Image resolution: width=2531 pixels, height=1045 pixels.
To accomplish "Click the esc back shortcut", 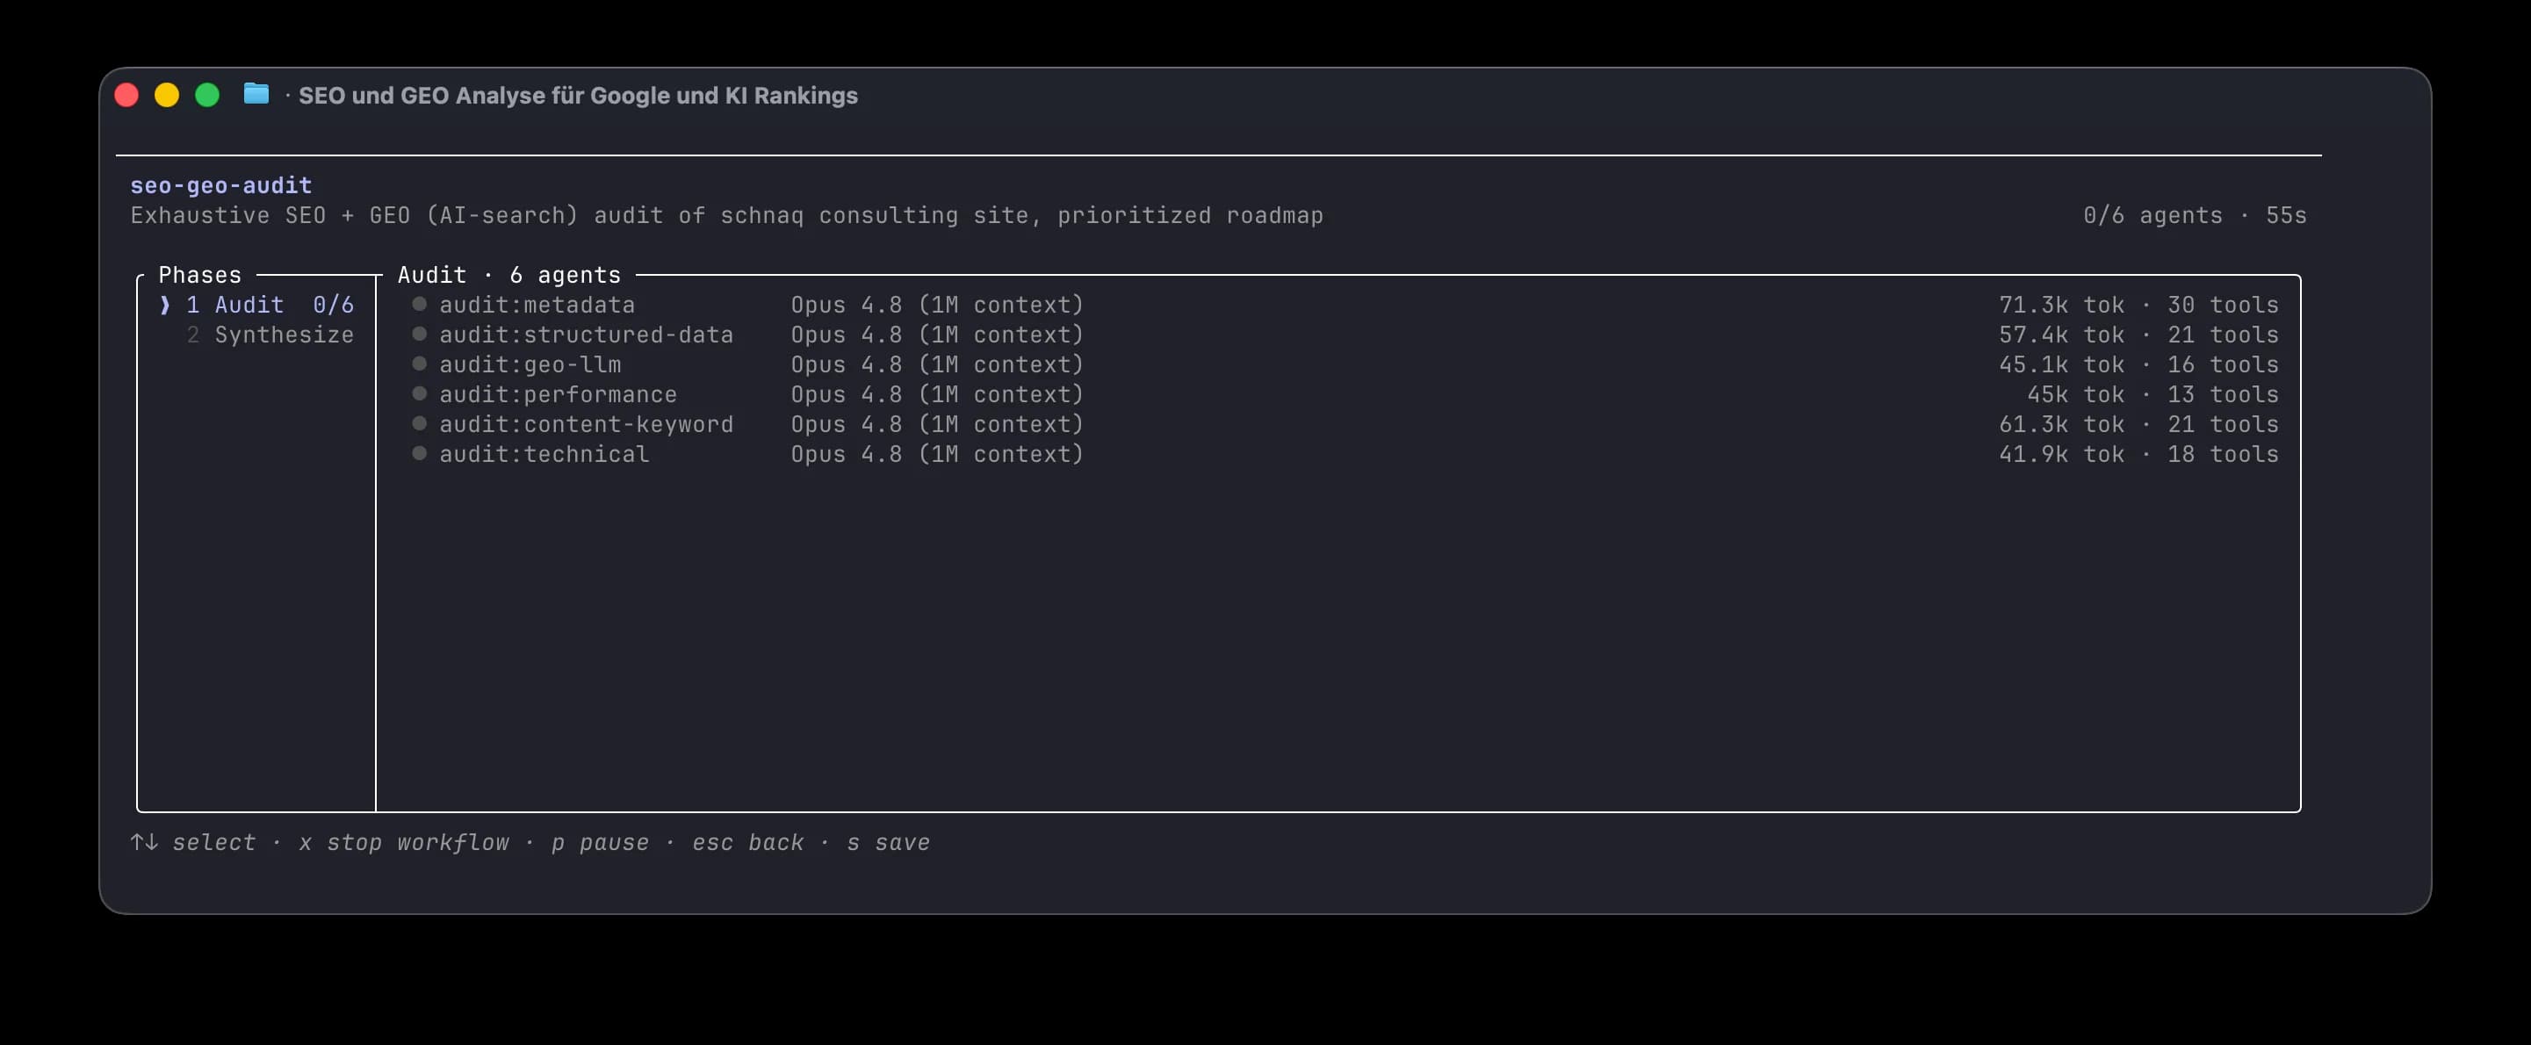I will [747, 843].
